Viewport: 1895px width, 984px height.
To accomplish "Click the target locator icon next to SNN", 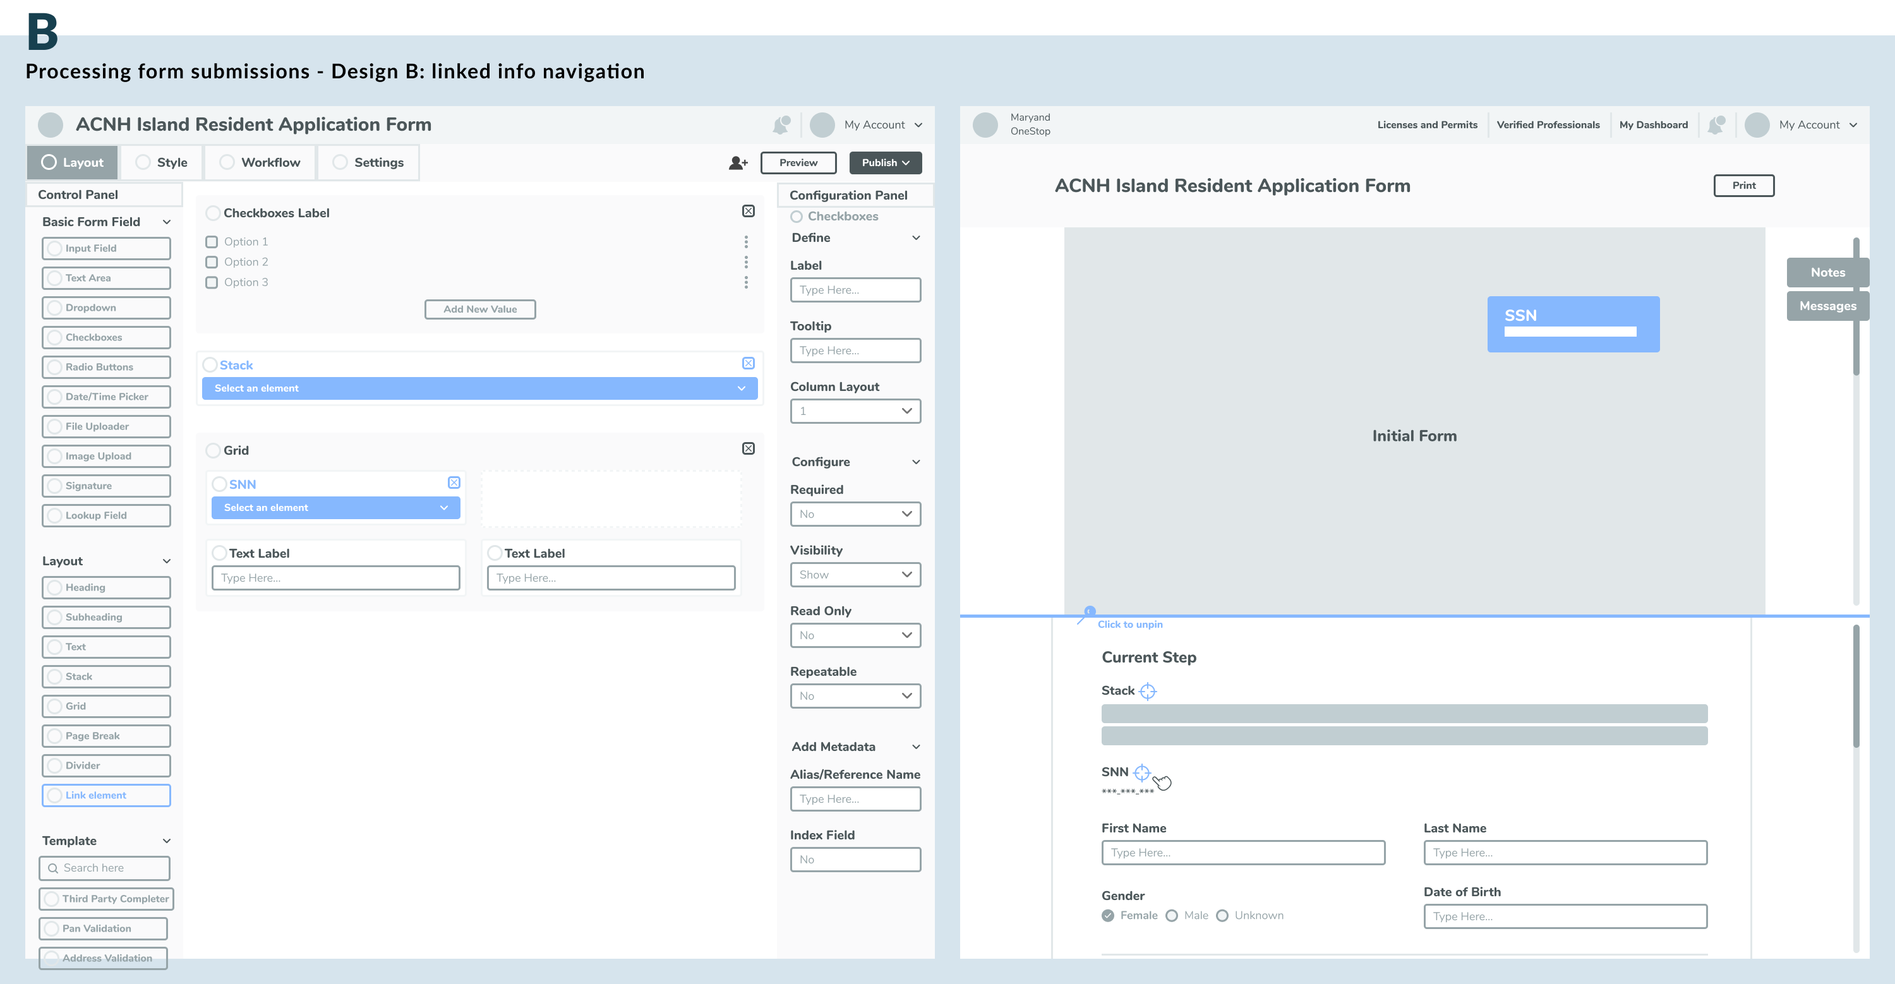I will point(1141,772).
